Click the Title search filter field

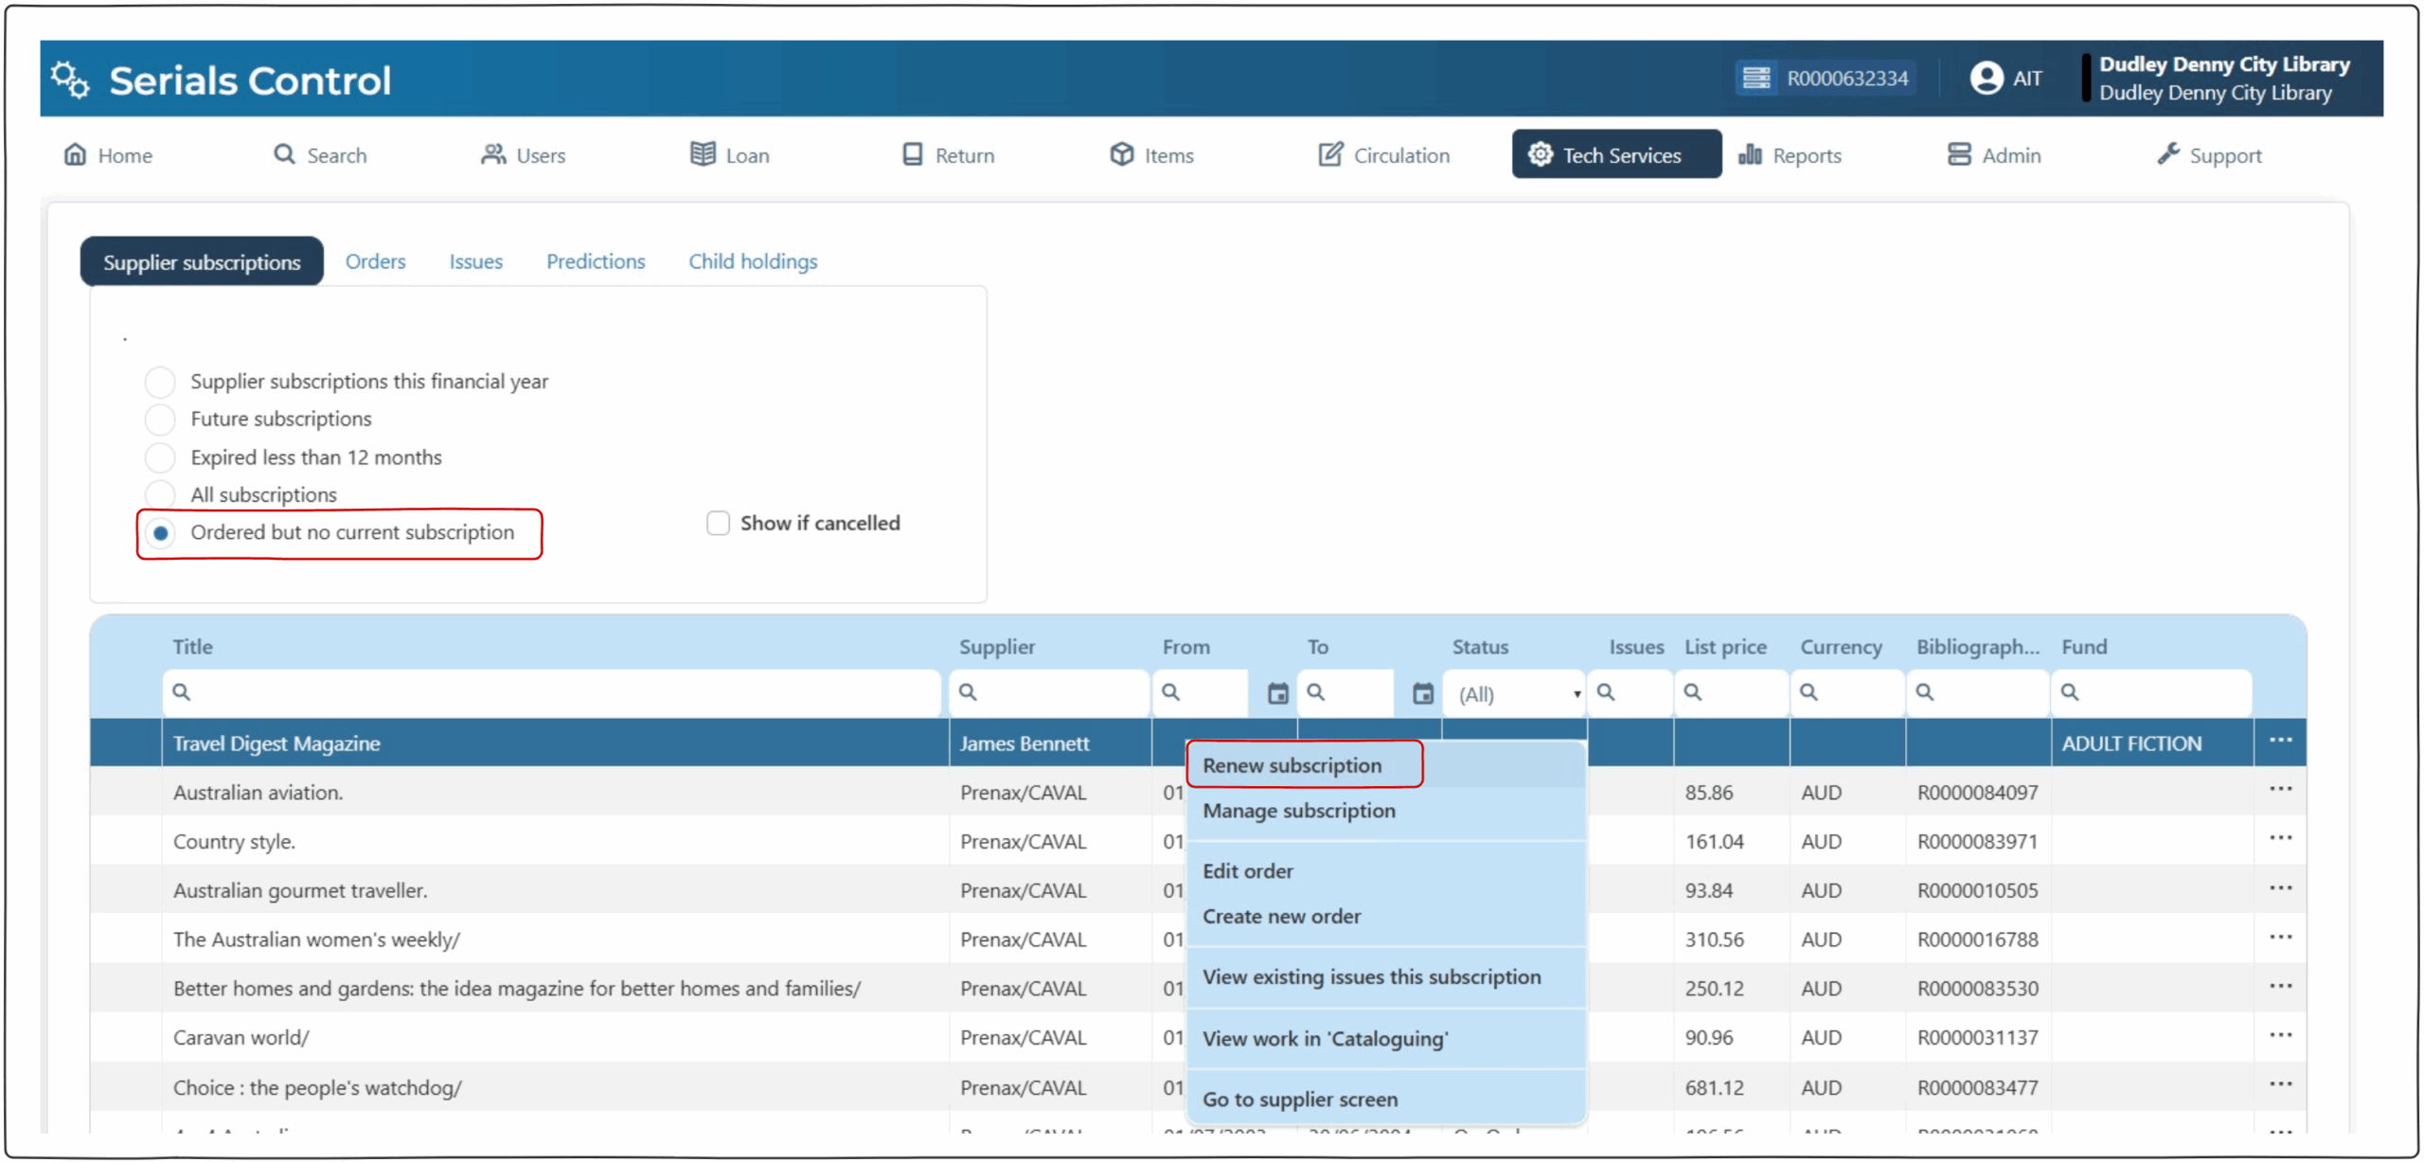[x=554, y=692]
